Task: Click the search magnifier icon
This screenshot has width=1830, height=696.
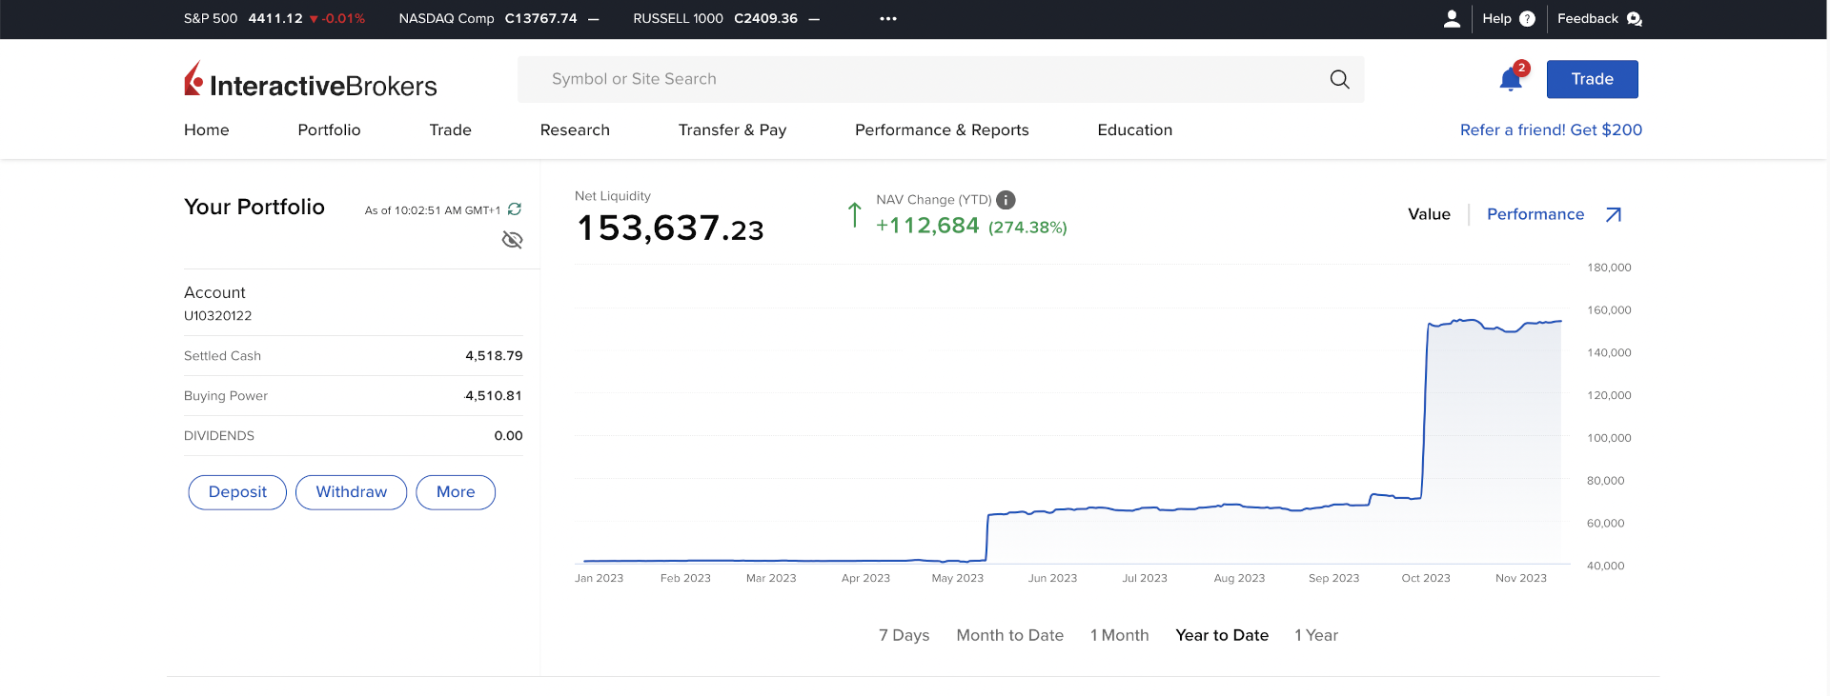Action: tap(1339, 79)
